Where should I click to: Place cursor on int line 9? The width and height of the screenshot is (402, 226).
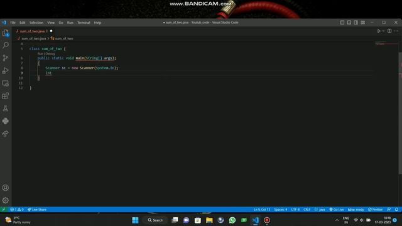(x=48, y=73)
